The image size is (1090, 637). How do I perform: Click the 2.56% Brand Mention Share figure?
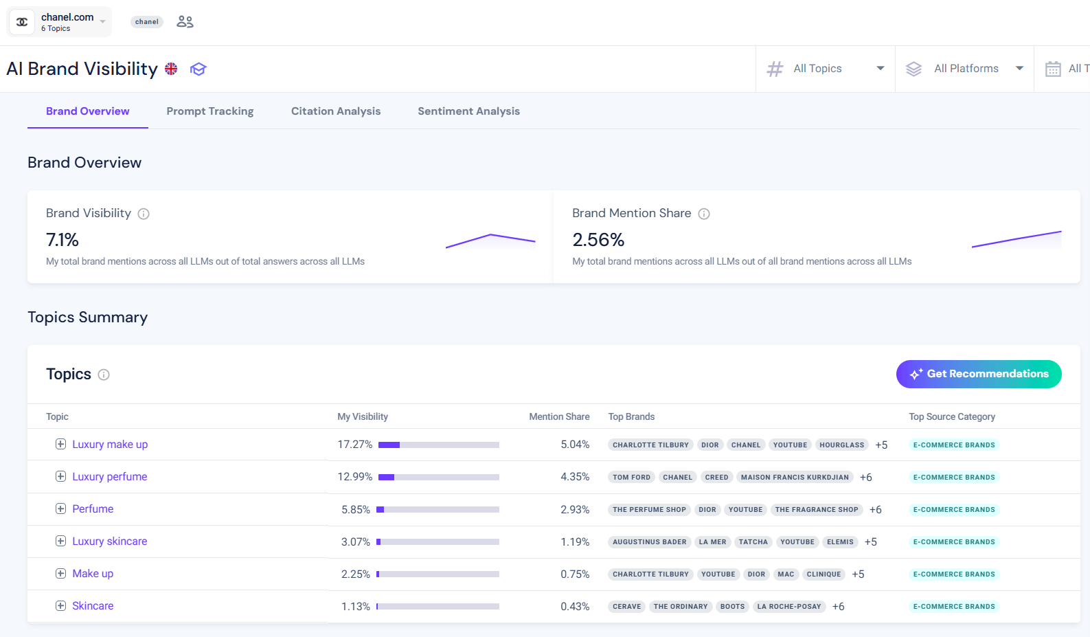coord(598,240)
